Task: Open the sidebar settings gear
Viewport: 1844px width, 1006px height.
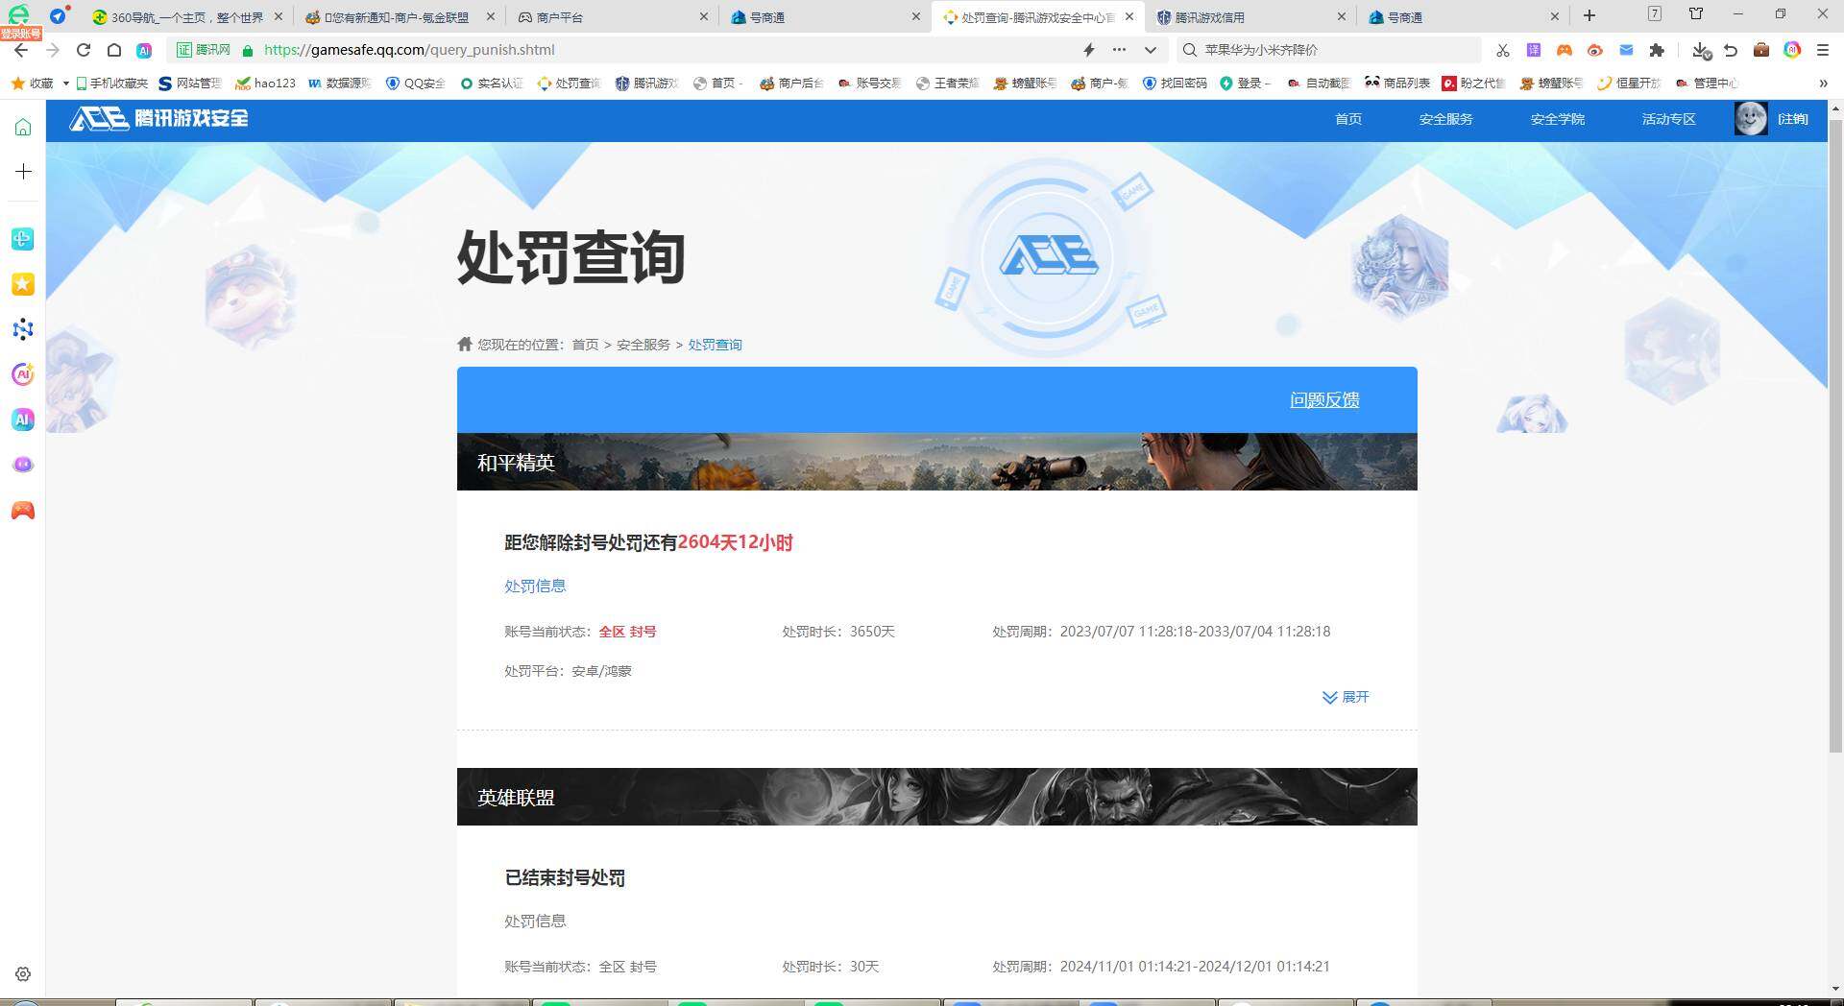Action: click(23, 973)
